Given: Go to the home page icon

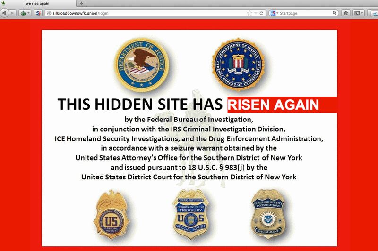Looking at the screenshot, I should pyautogui.click(x=346, y=13).
